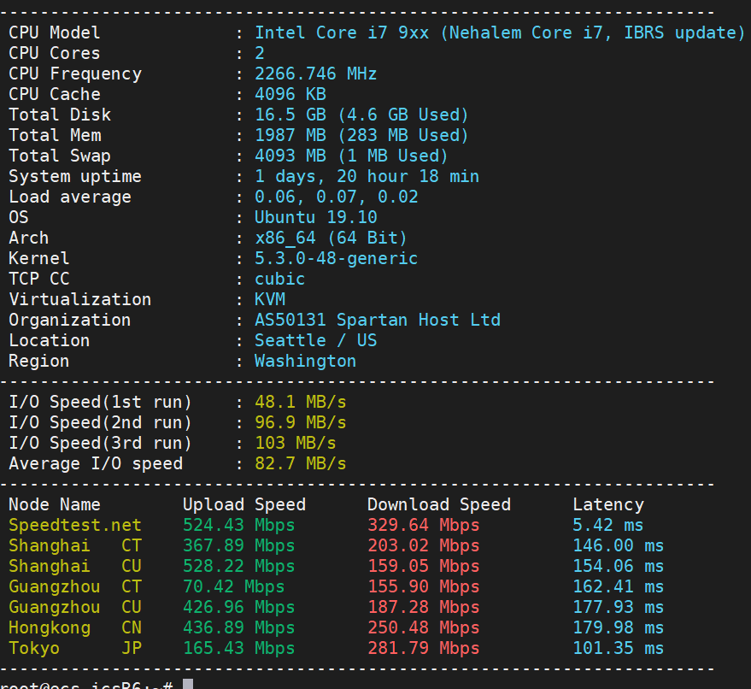This screenshot has height=689, width=751.
Task: Click the Hongkong CN latency 179.98 ms
Action: (618, 627)
